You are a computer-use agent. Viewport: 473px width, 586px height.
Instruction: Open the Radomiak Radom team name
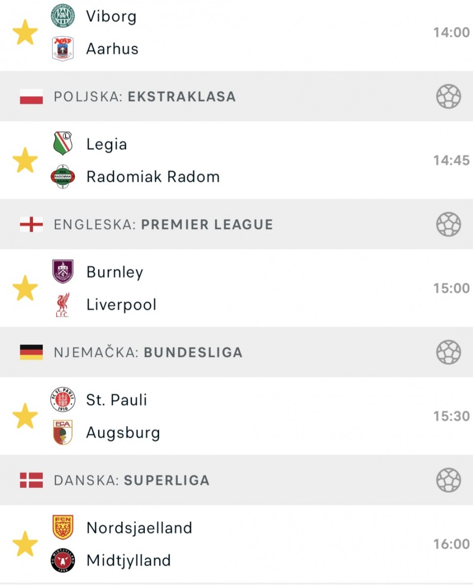(153, 176)
